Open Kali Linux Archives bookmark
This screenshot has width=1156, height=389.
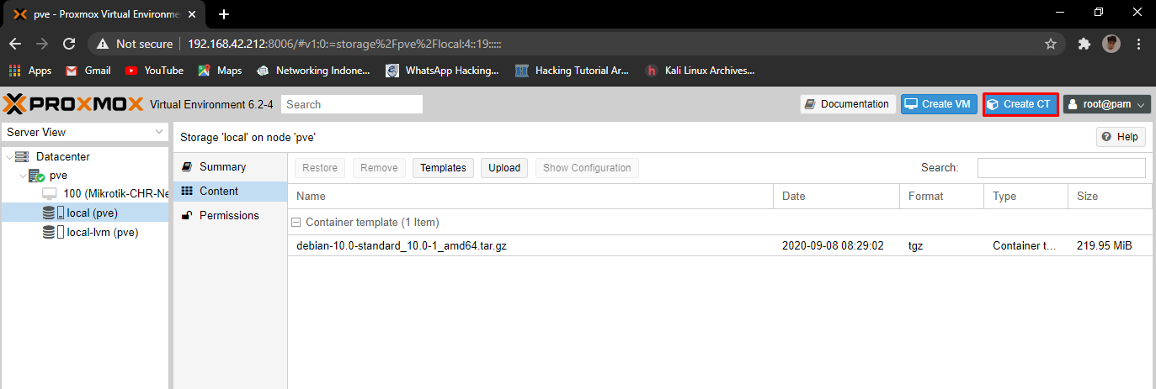click(700, 71)
